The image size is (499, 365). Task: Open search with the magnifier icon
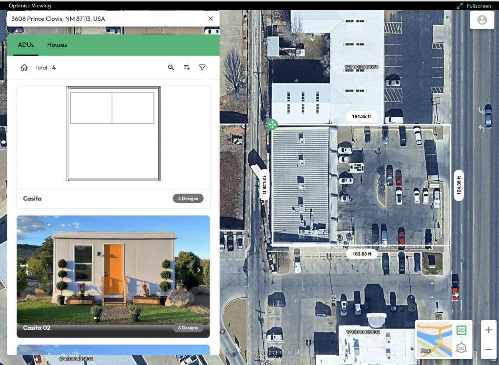coord(171,68)
